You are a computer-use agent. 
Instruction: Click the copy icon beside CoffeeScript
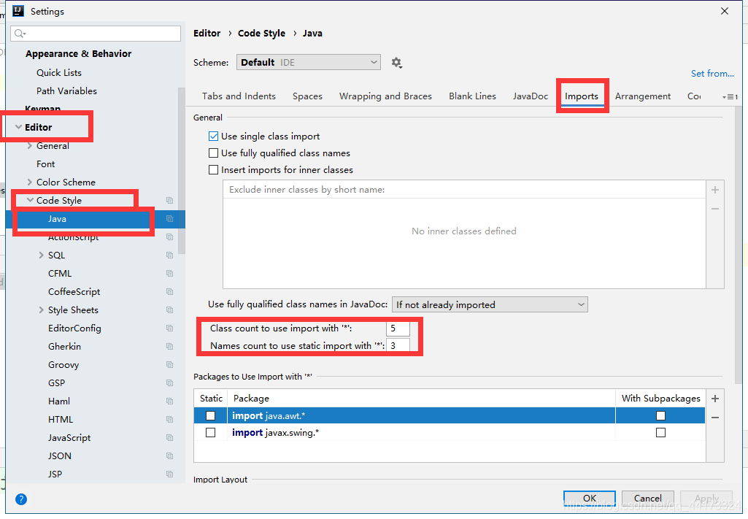[169, 291]
